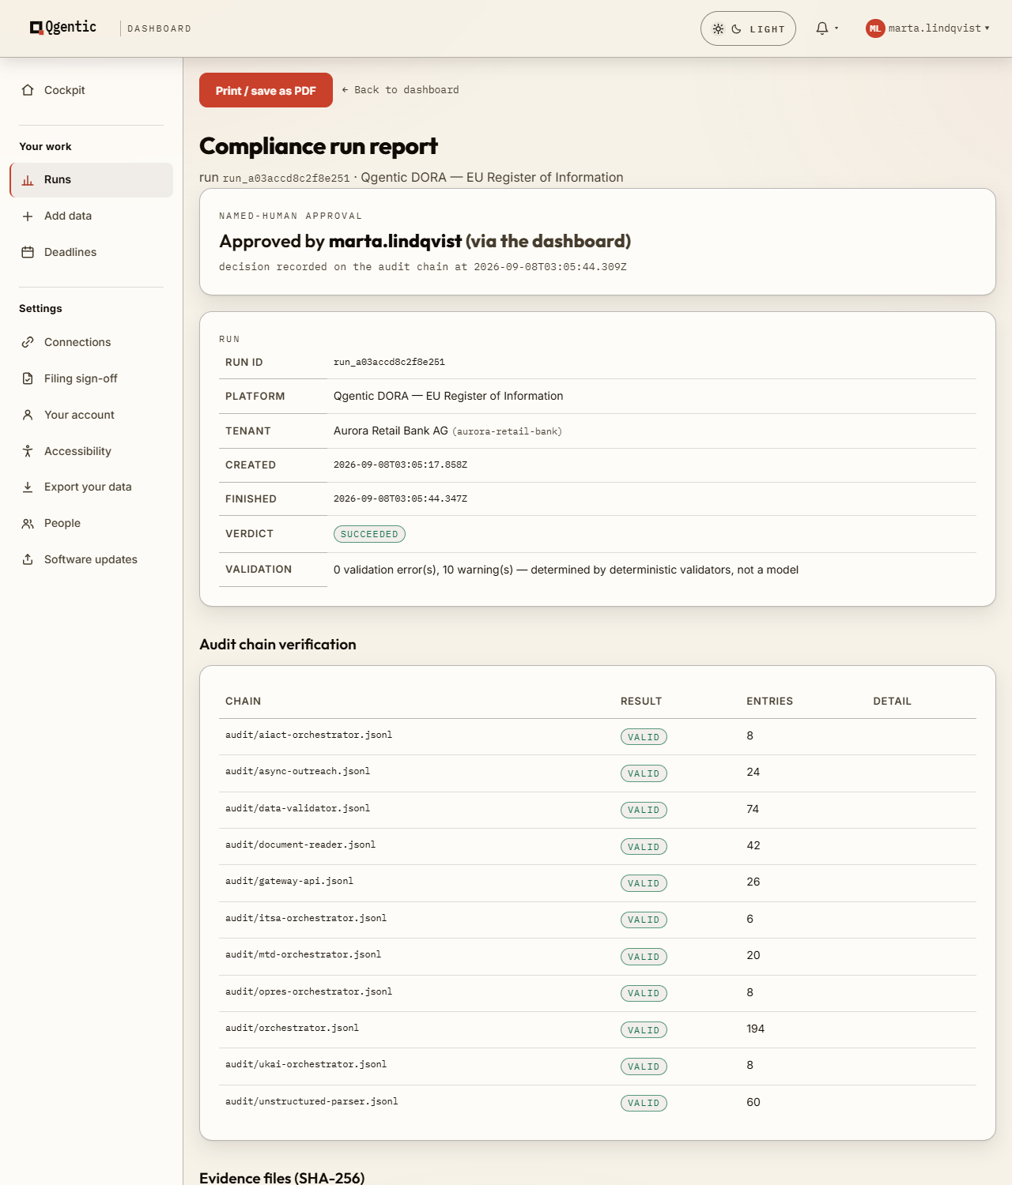The image size is (1012, 1185).
Task: Click the ML user avatar
Action: click(874, 28)
